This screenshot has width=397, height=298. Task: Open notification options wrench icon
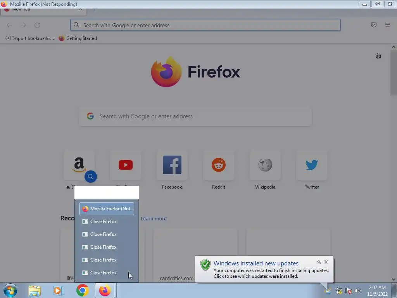(319, 262)
